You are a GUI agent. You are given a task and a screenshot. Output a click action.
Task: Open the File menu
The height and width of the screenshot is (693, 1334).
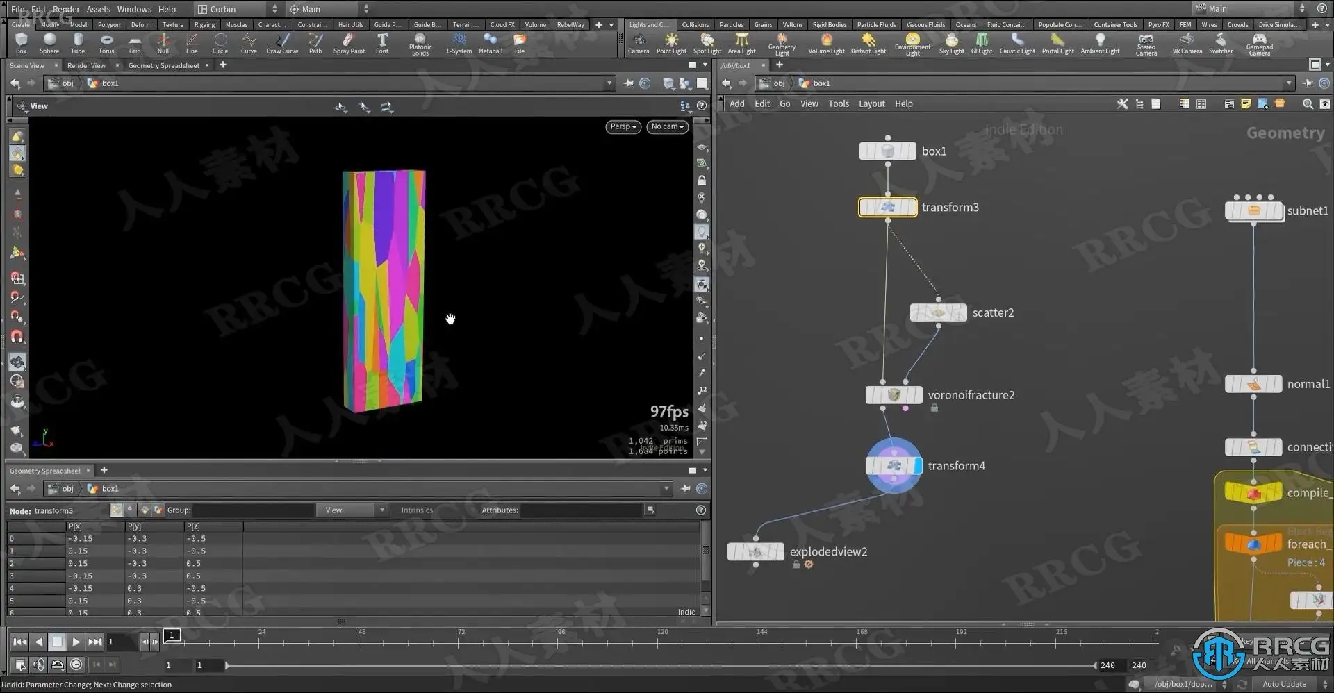point(17,9)
